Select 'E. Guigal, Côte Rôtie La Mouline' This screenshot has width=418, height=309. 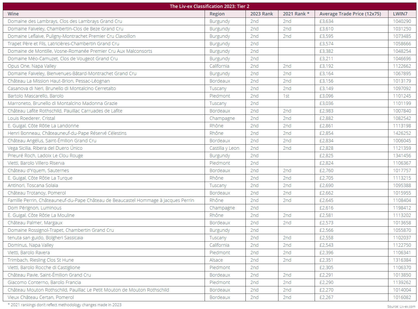click(x=41, y=215)
